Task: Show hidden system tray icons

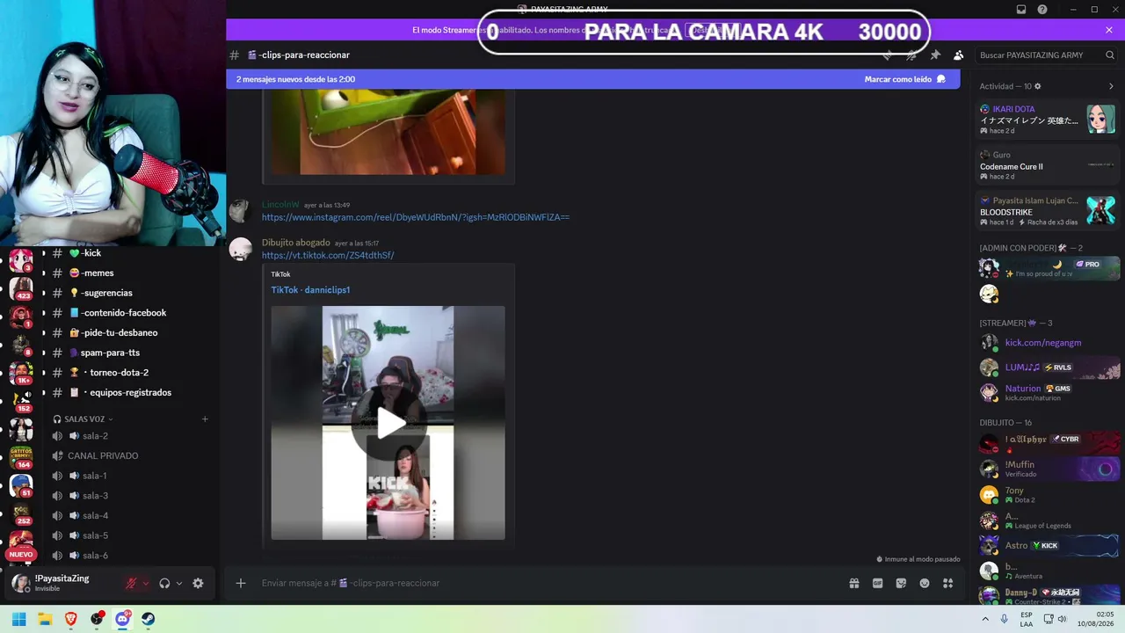Action: point(985,619)
